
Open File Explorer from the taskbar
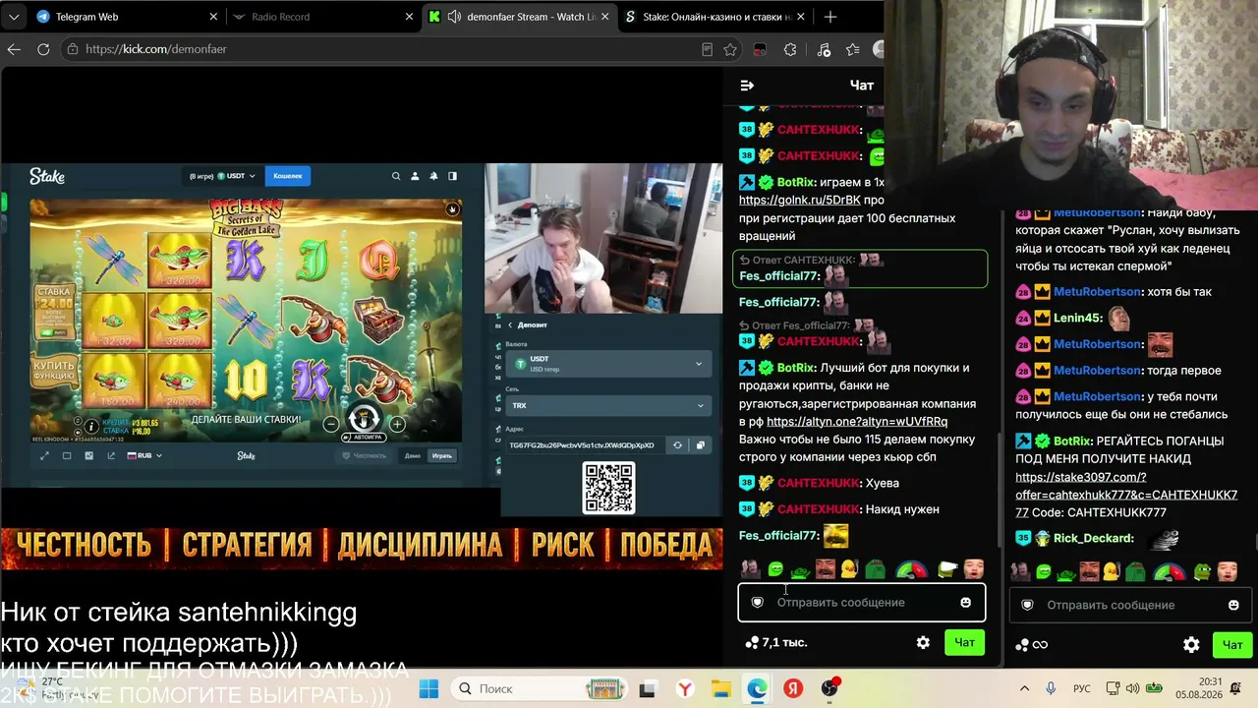tap(720, 688)
